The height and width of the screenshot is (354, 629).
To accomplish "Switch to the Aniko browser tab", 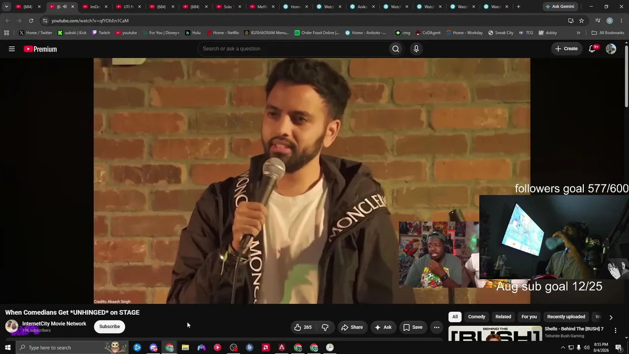I will coord(362,7).
